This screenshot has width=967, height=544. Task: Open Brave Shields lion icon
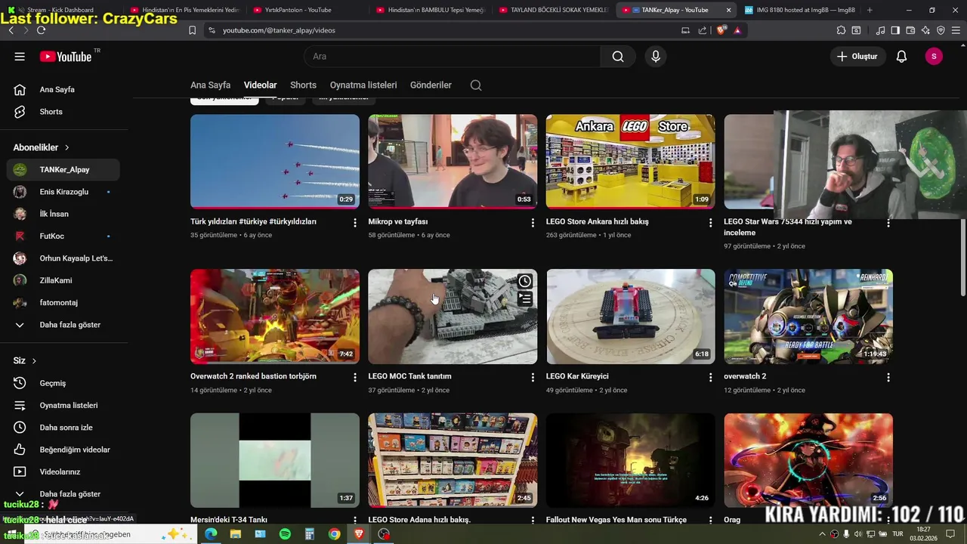tap(721, 30)
